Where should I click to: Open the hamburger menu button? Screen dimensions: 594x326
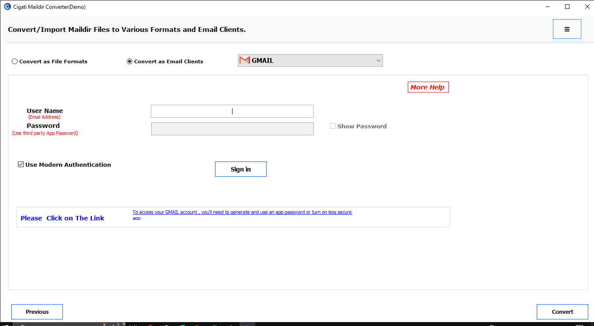coord(567,29)
